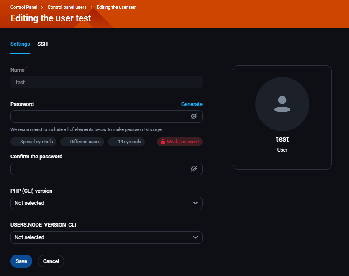Click the 14 symbols indicator chip
The width and height of the screenshot is (349, 276).
coord(126,142)
